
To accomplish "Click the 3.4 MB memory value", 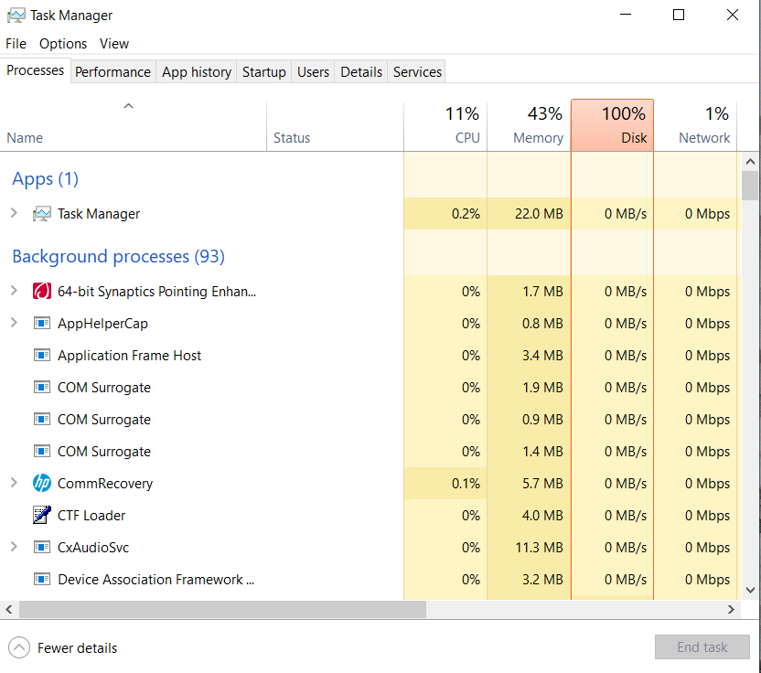I will (x=542, y=355).
